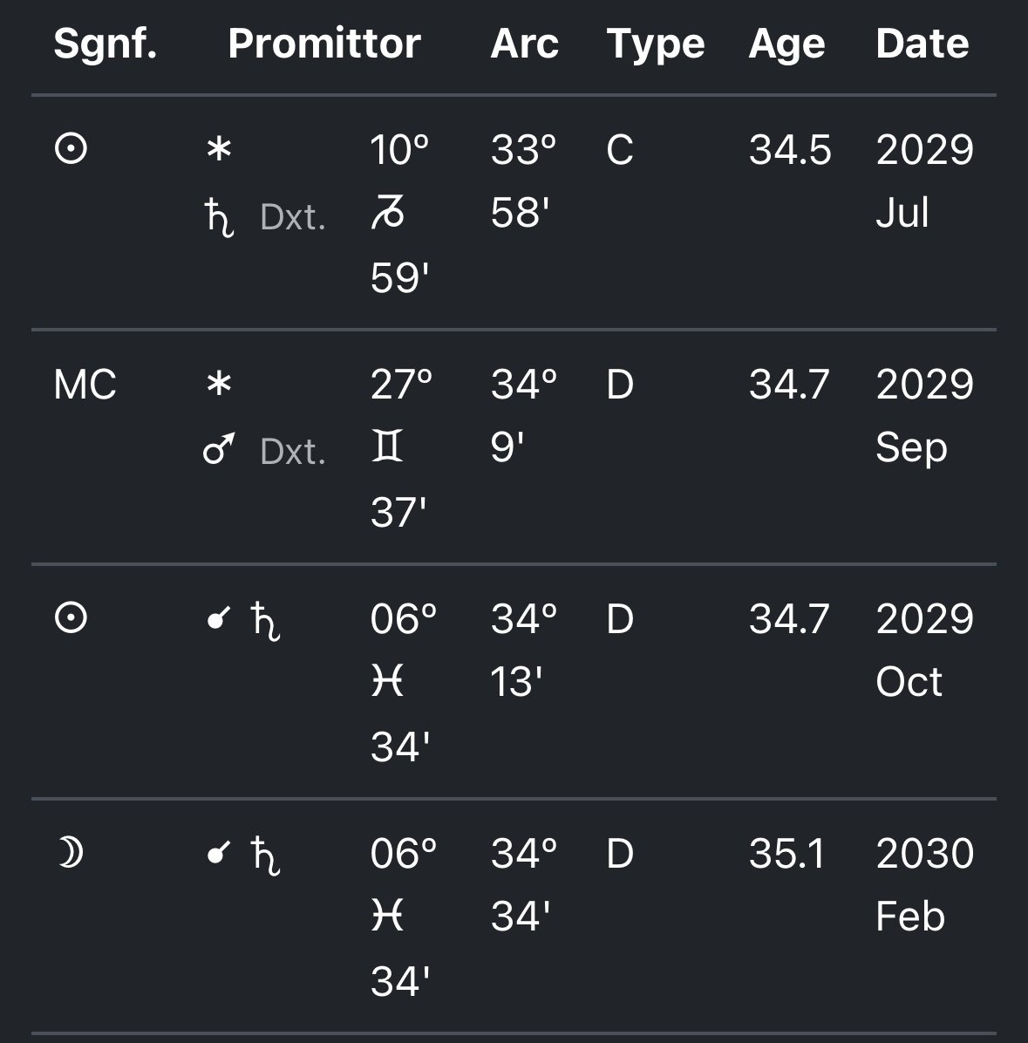Sort by the Arc column header
The width and height of the screenshot is (1028, 1043).
[525, 44]
